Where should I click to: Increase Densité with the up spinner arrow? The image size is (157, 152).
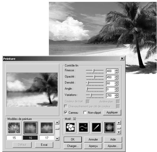click(x=117, y=82)
